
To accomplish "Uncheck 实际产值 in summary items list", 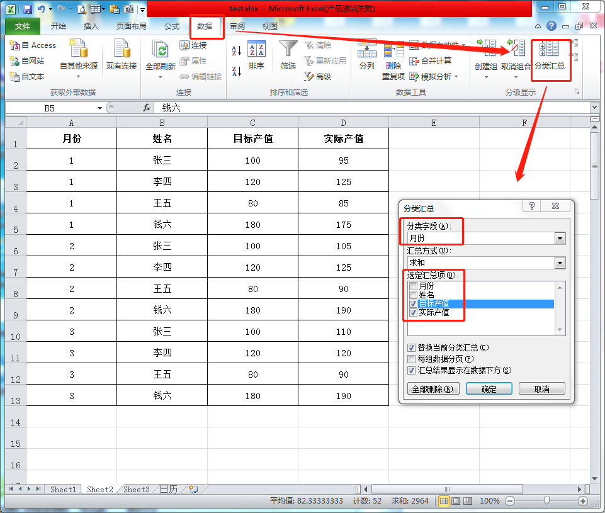I will 413,312.
